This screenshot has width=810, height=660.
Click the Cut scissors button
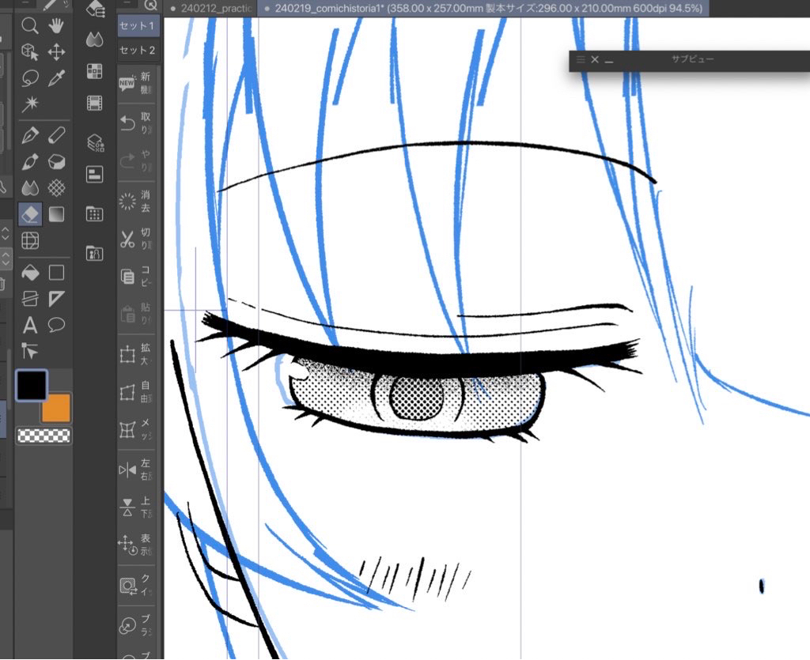(127, 239)
